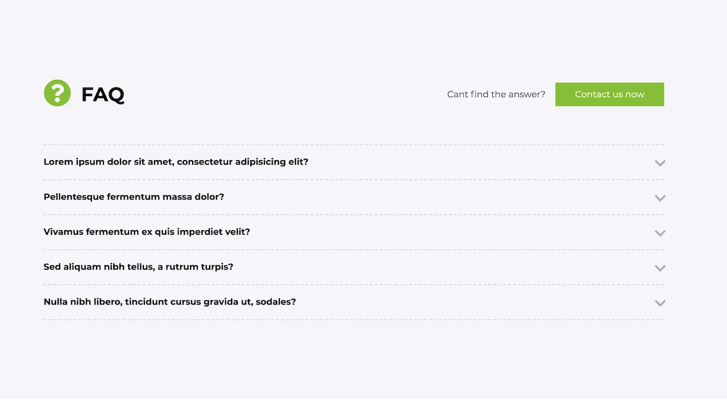
Task: Toggle the chevron beside Vivamus fermentum question
Action: click(660, 233)
